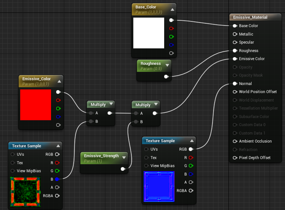
Task: Click the RGB output pin of the left Texture Sample
Action: point(57,154)
